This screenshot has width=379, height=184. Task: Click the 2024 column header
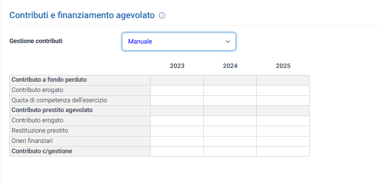click(x=230, y=66)
